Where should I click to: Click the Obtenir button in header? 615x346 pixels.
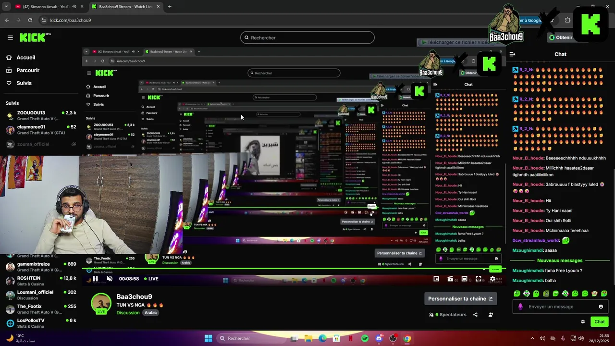561,37
